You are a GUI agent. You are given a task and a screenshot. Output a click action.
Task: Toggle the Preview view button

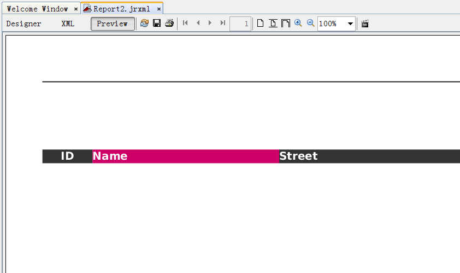click(113, 24)
